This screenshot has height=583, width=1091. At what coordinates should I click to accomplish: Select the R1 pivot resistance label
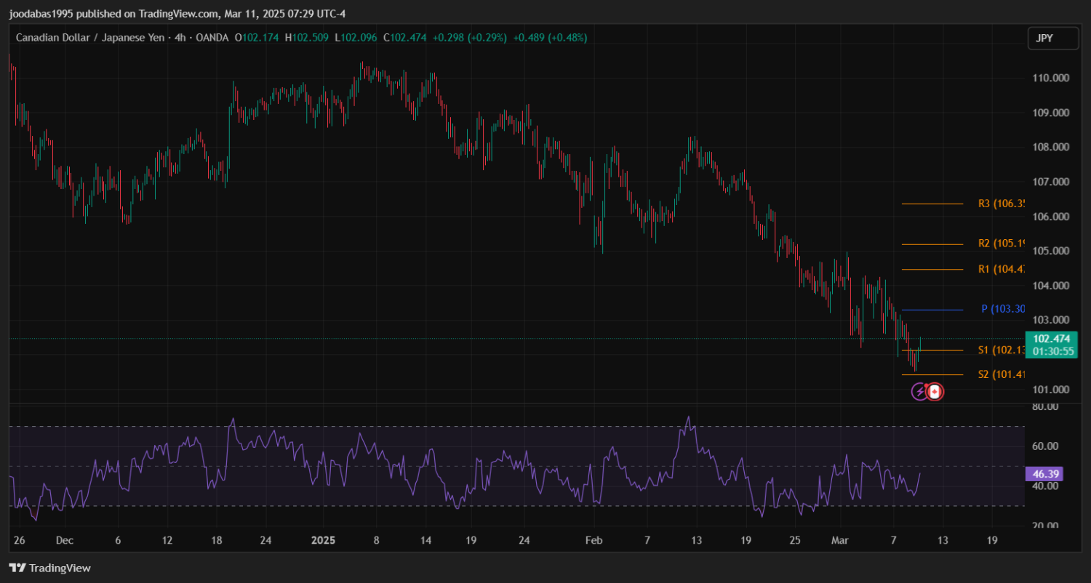pyautogui.click(x=1001, y=270)
